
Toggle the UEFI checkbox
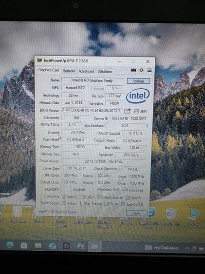[136, 111]
